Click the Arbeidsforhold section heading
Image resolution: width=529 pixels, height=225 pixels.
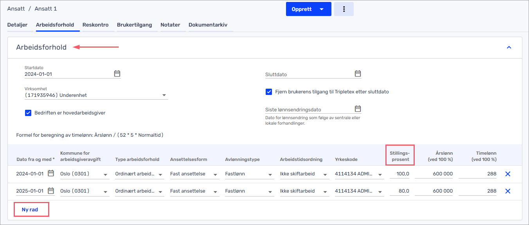click(41, 47)
